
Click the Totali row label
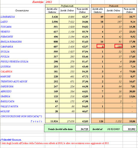tap(36, 121)
